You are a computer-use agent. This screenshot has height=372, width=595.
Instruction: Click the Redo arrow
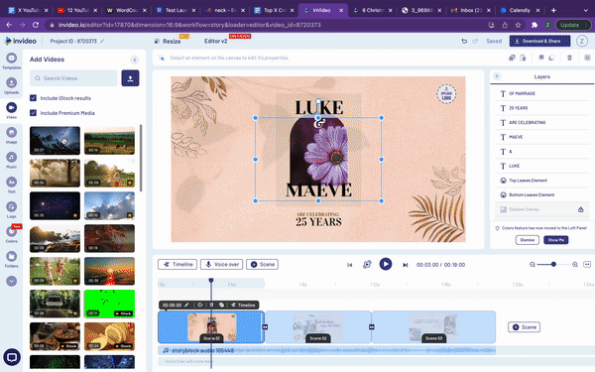click(475, 41)
